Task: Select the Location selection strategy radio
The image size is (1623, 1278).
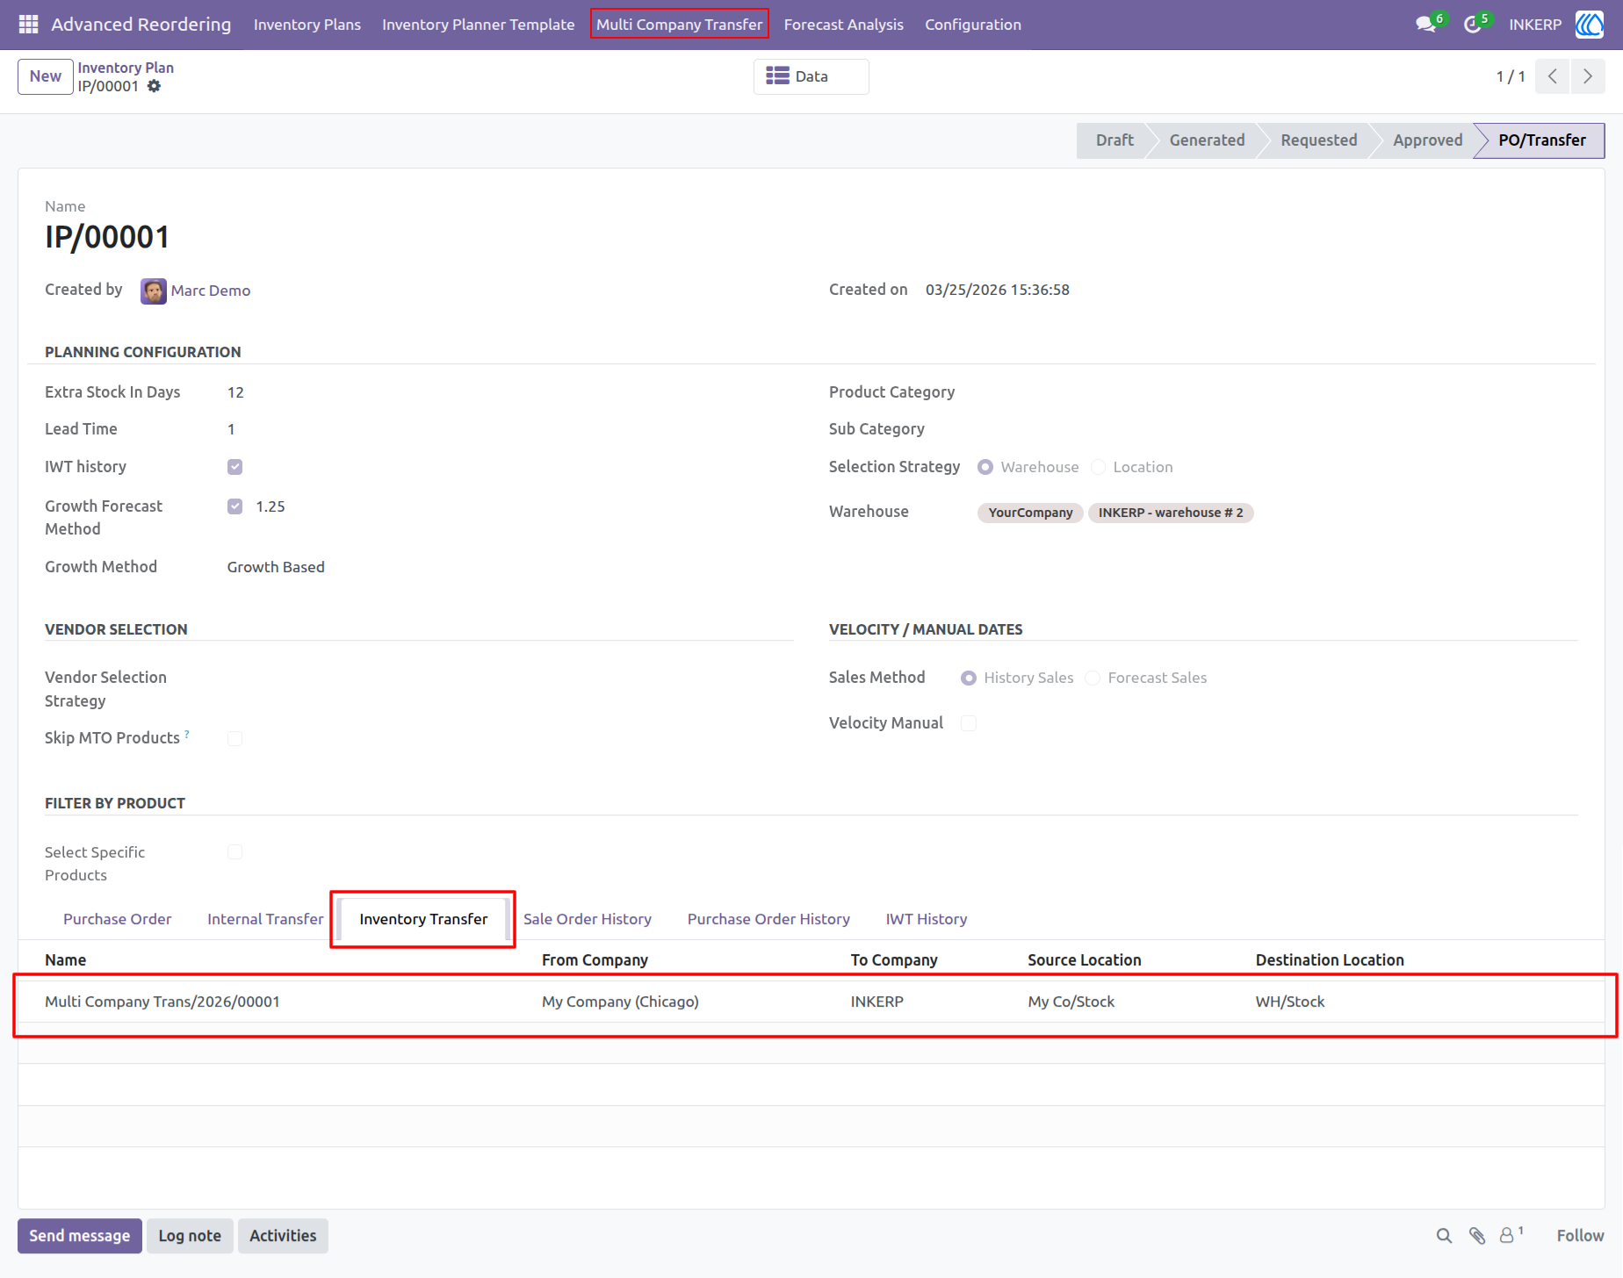Action: pos(1098,467)
